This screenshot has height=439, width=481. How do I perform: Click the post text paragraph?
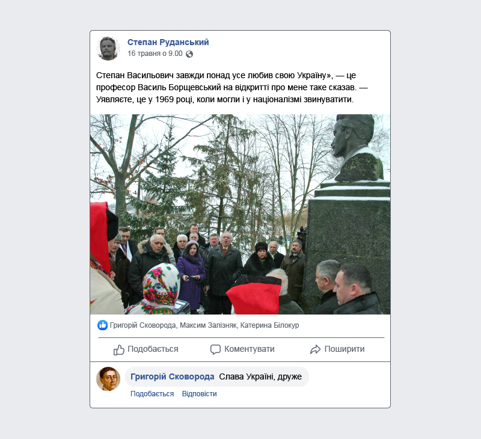point(232,87)
